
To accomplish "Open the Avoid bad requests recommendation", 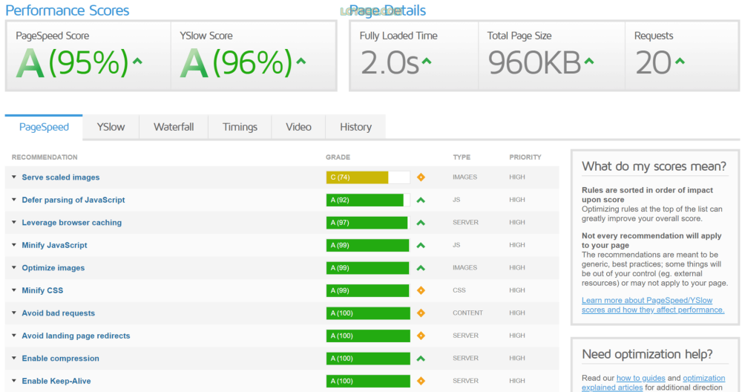I will click(x=58, y=313).
